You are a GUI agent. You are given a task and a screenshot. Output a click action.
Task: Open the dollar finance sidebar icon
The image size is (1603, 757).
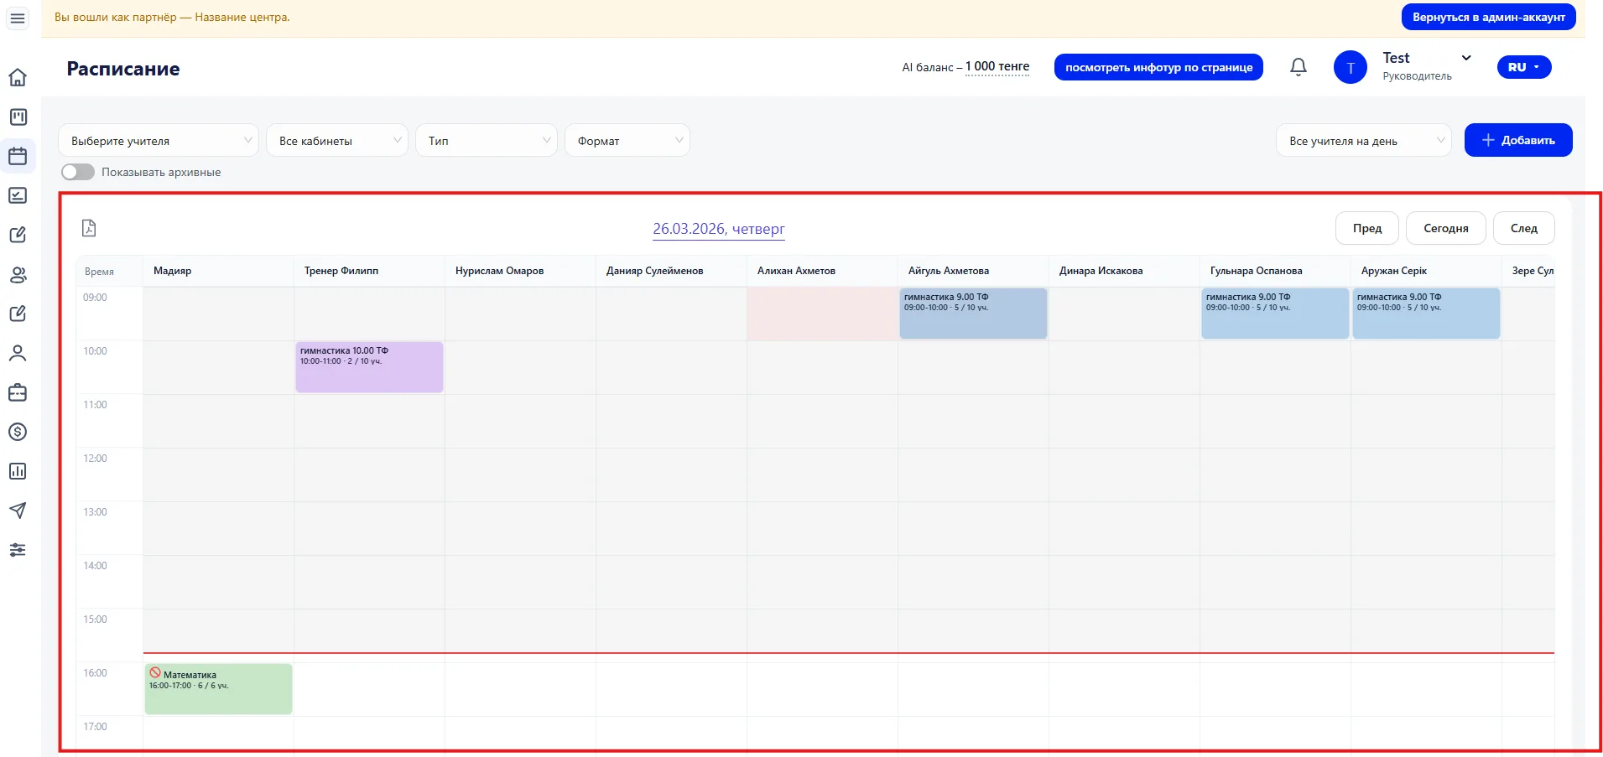18,432
